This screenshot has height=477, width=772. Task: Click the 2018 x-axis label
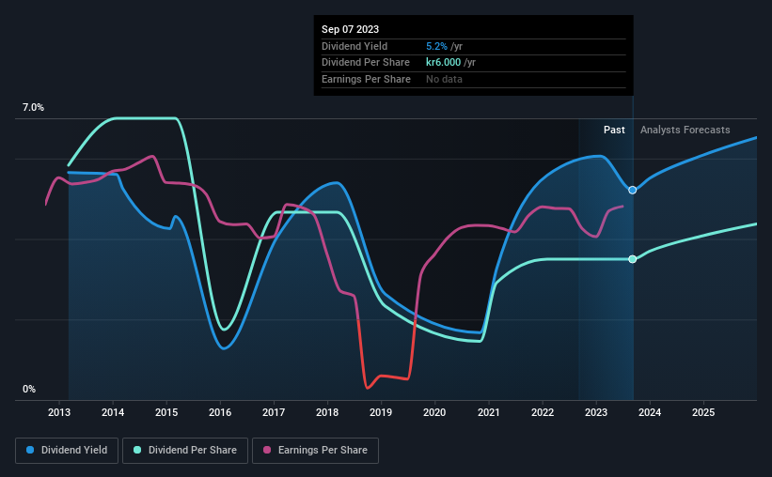point(327,412)
